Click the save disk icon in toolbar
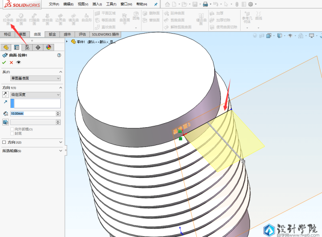This screenshot has width=322, height=237. click(195, 4)
